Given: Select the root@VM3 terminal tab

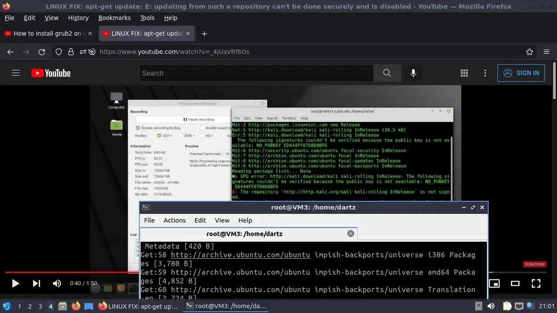Looking at the screenshot, I should pyautogui.click(x=248, y=234).
